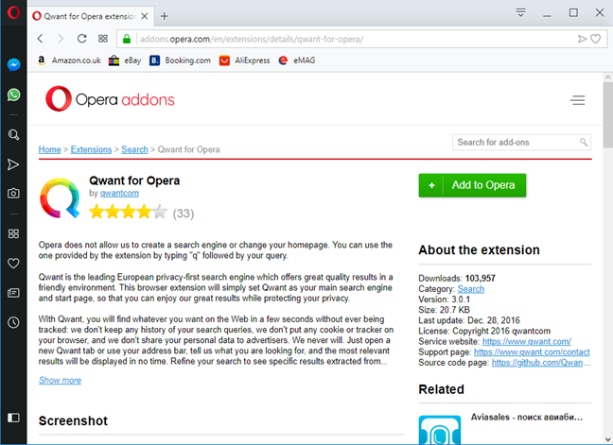Screen dimensions: 613x445
Task: Open personal news icon in sidebar
Action: tap(13, 293)
